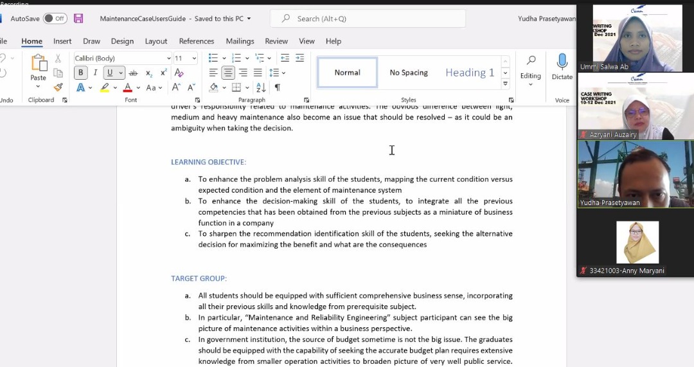The width and height of the screenshot is (694, 367).
Task: Open the document title Saved to this PC dropdown
Action: (x=249, y=19)
